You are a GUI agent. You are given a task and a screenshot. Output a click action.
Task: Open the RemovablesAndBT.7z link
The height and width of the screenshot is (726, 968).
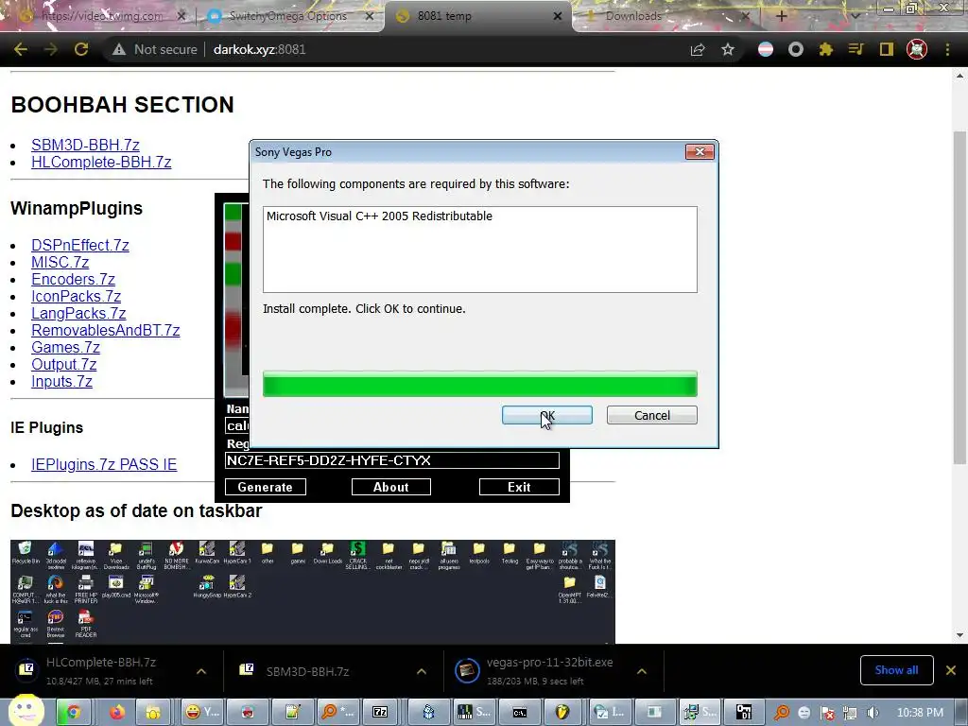106,330
